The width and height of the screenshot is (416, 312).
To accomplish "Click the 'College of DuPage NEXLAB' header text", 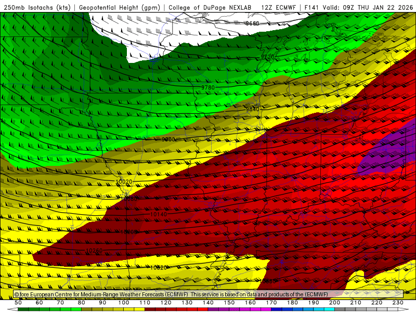I will coord(210,7).
